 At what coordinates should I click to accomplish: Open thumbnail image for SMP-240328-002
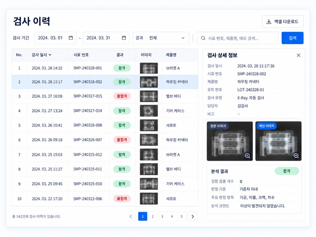(x=149, y=82)
